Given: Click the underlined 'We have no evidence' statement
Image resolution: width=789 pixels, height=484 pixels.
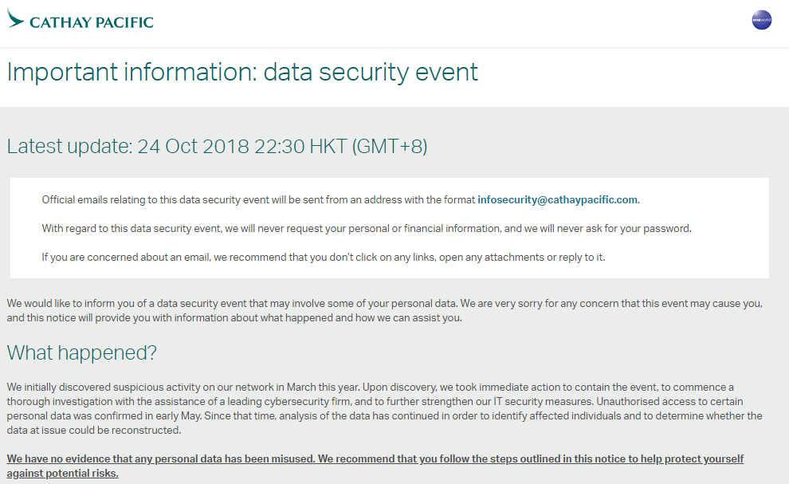Looking at the screenshot, I should pyautogui.click(x=375, y=458).
